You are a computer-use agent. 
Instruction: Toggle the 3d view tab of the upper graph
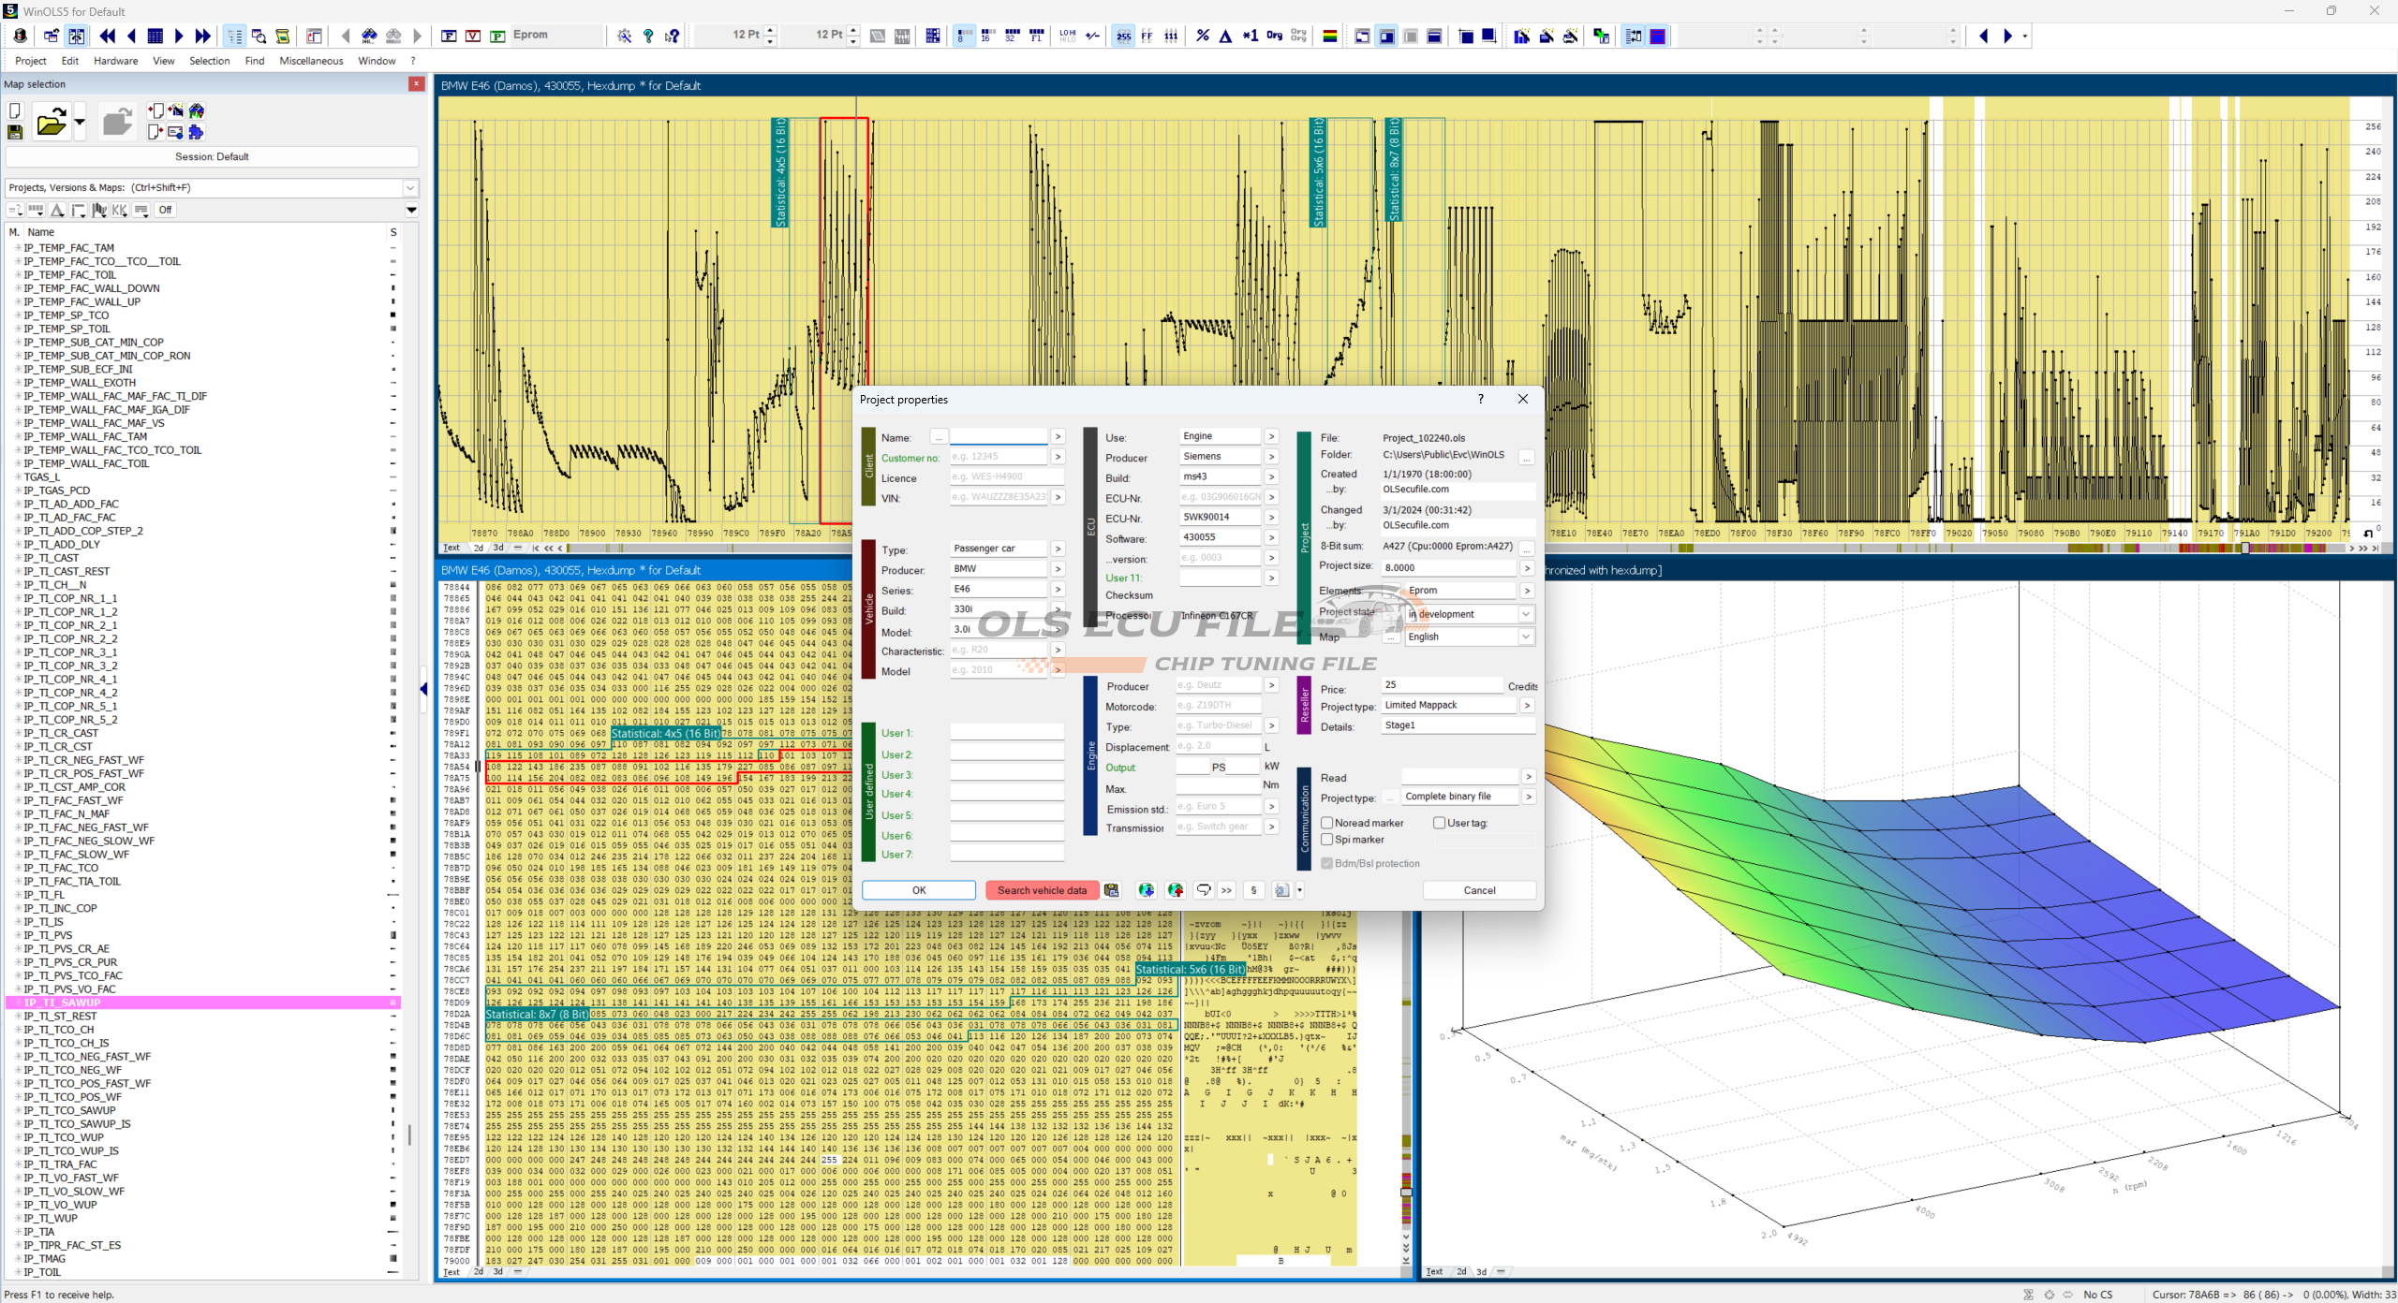coord(498,548)
